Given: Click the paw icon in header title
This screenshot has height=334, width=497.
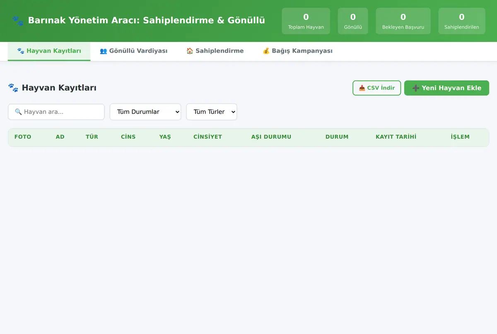Looking at the screenshot, I should (x=18, y=20).
